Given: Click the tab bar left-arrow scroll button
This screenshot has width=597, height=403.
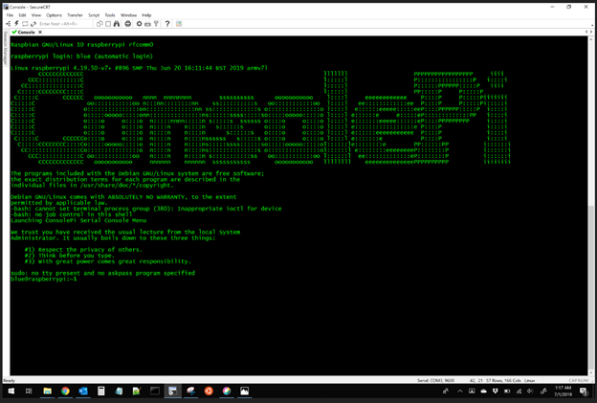Looking at the screenshot, I should coord(586,32).
